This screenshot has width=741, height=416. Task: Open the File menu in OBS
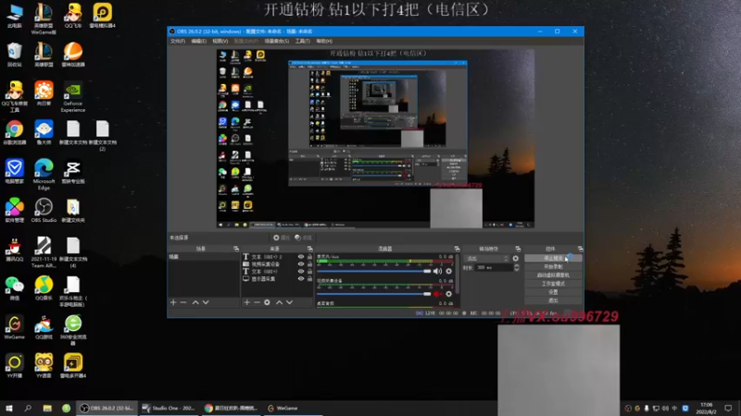click(178, 41)
